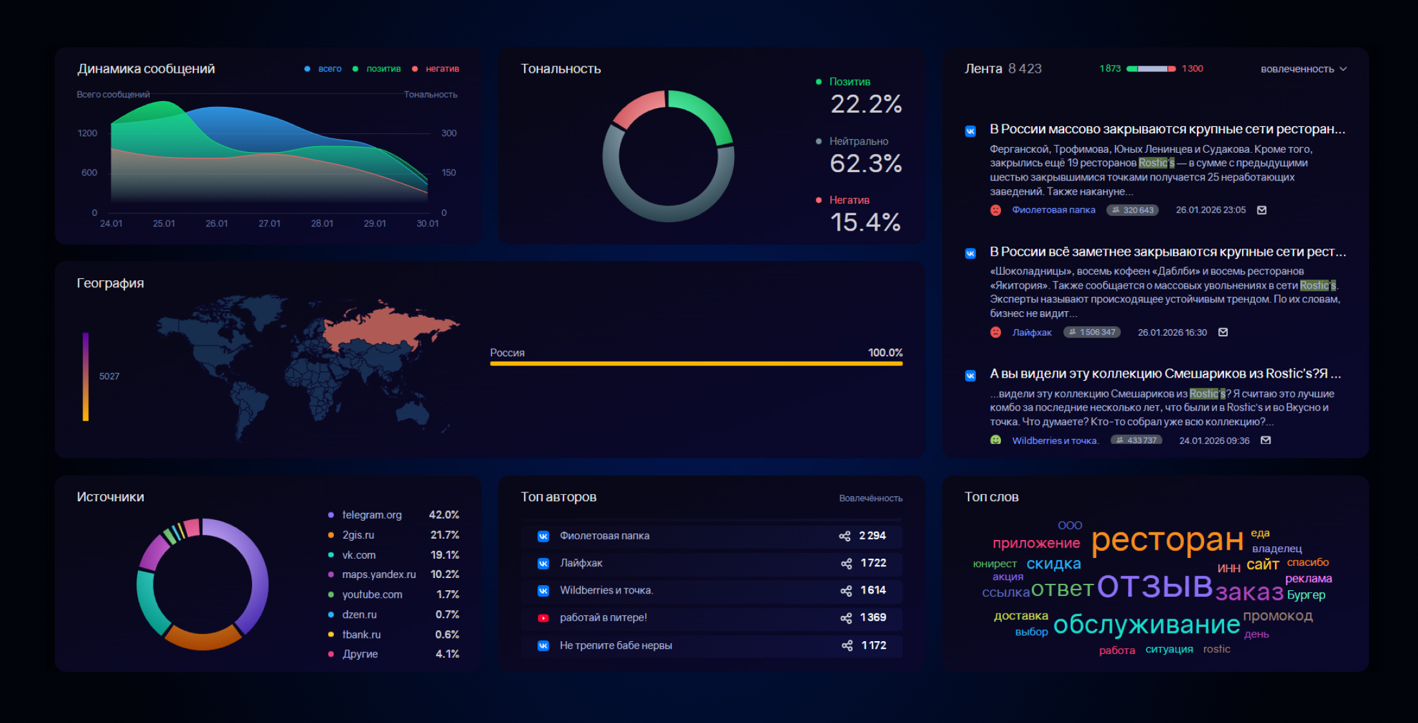
Task: Click the envelope icon beside 24.01.2026 09:36
Action: [x=1266, y=441]
